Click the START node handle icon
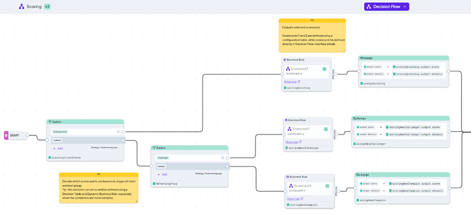471x215 pixels. tap(6, 135)
